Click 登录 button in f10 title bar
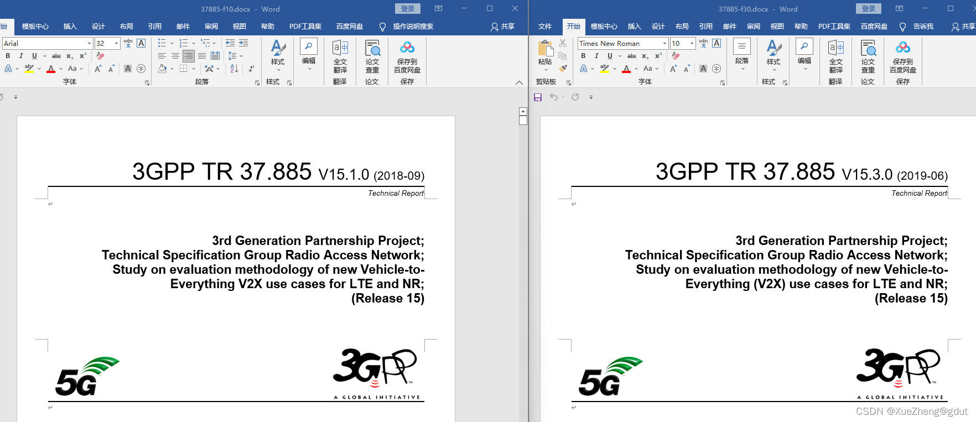Screen dimensions: 976x422 point(408,8)
